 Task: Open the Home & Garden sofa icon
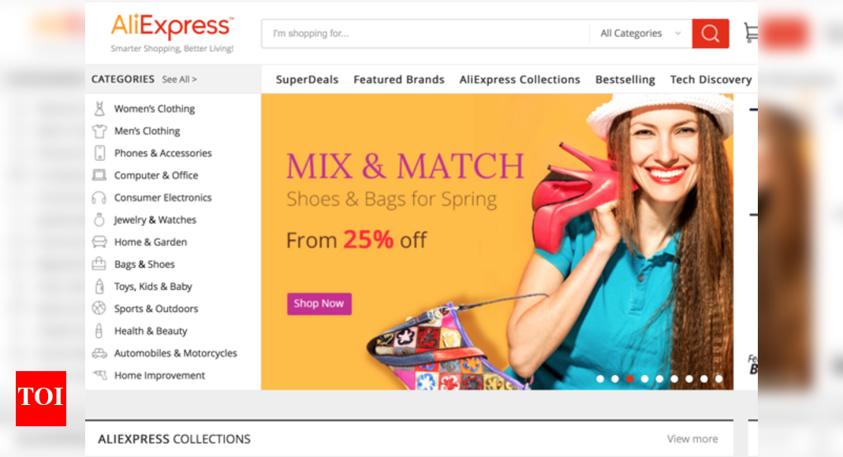tap(99, 242)
